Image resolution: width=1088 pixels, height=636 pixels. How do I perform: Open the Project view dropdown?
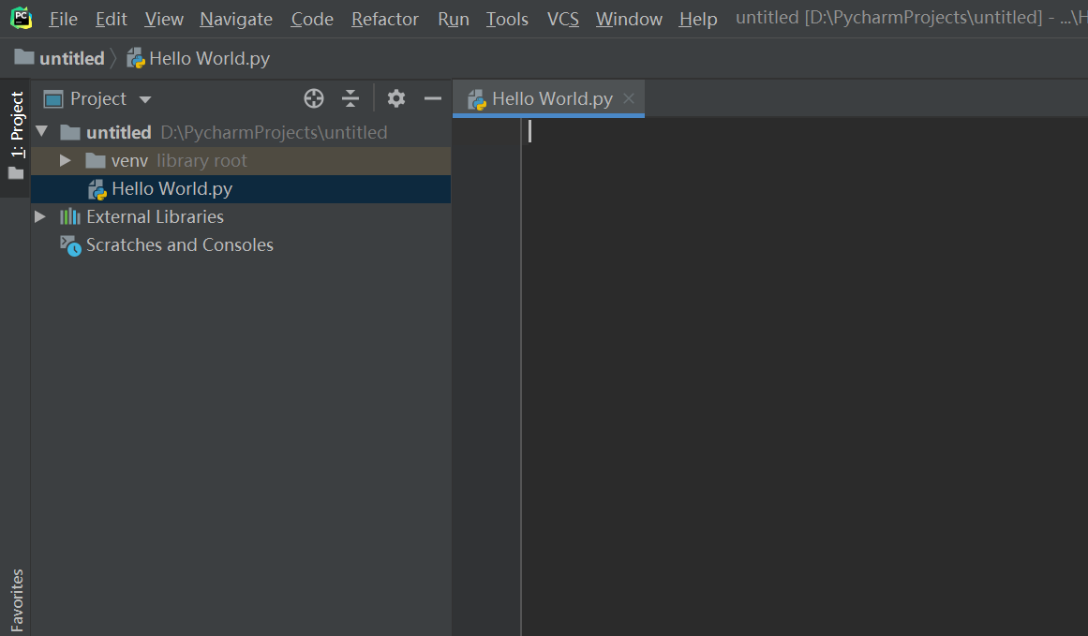[144, 97]
